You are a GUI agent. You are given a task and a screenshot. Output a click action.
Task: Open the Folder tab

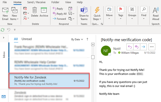click(55, 2)
